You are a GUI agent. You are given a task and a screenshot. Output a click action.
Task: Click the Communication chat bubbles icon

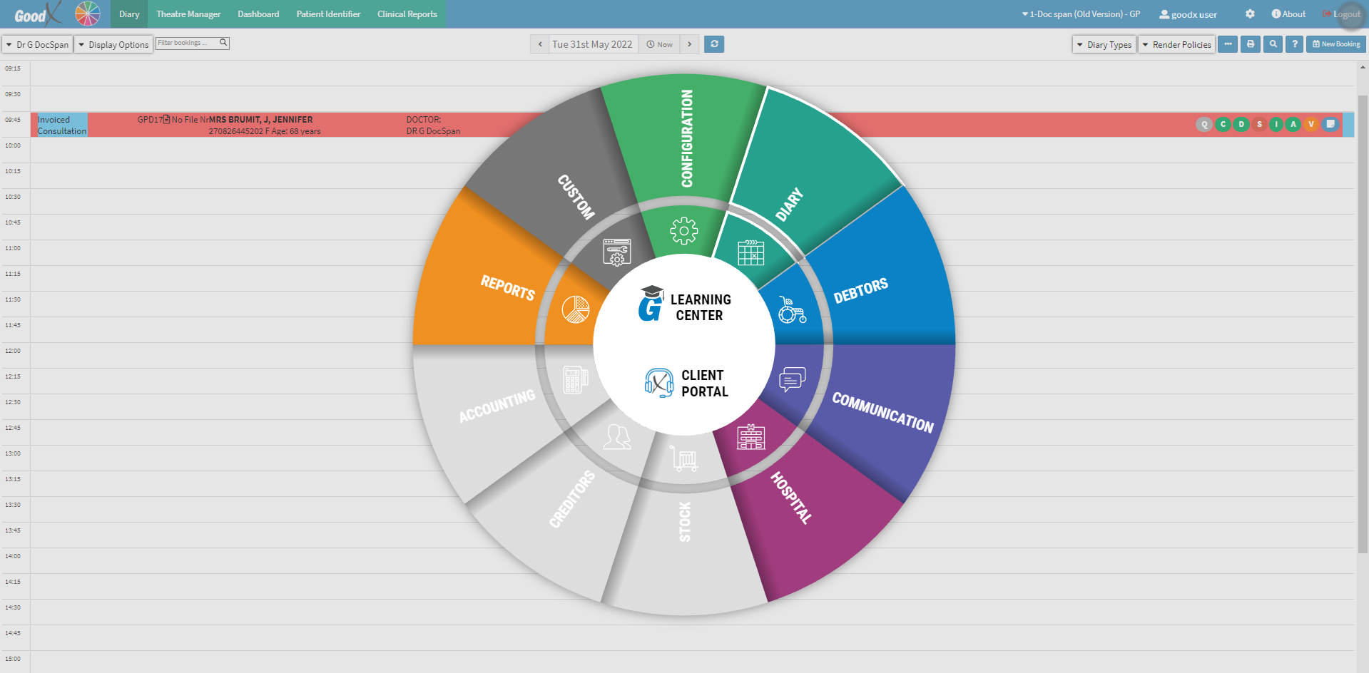pos(792,379)
